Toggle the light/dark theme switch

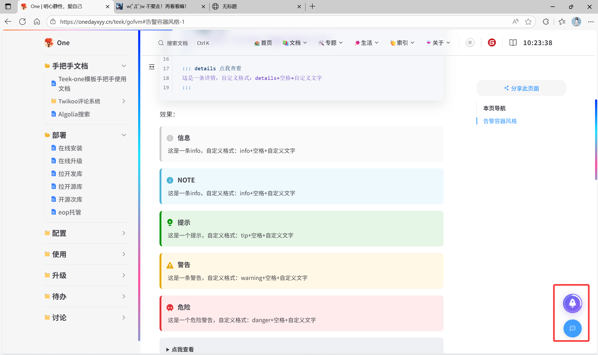(x=470, y=43)
